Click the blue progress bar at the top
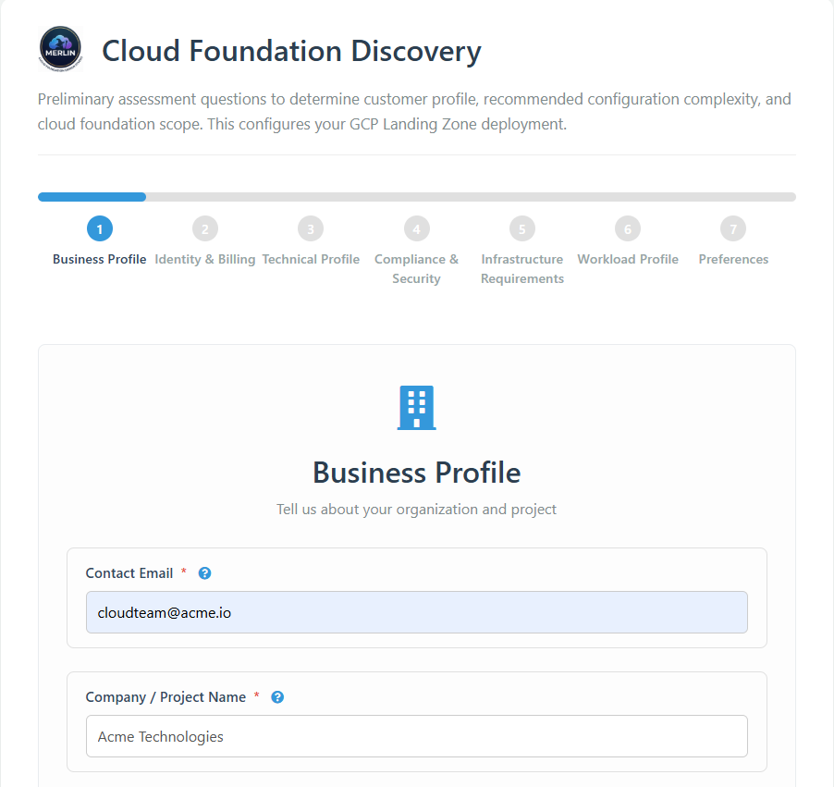 coord(92,196)
